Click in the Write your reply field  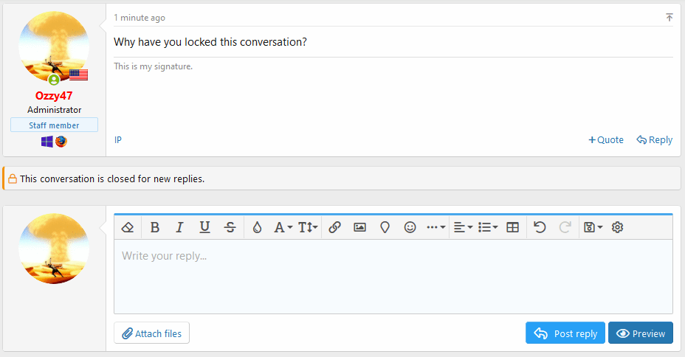click(393, 277)
